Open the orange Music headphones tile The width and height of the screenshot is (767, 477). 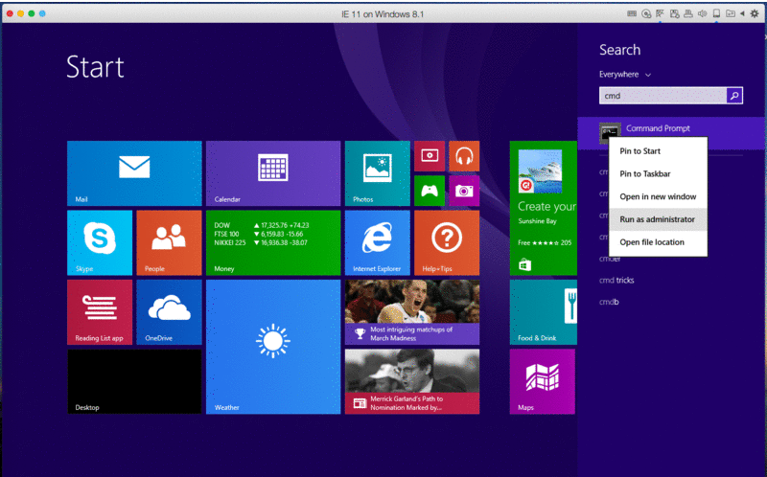click(x=464, y=156)
